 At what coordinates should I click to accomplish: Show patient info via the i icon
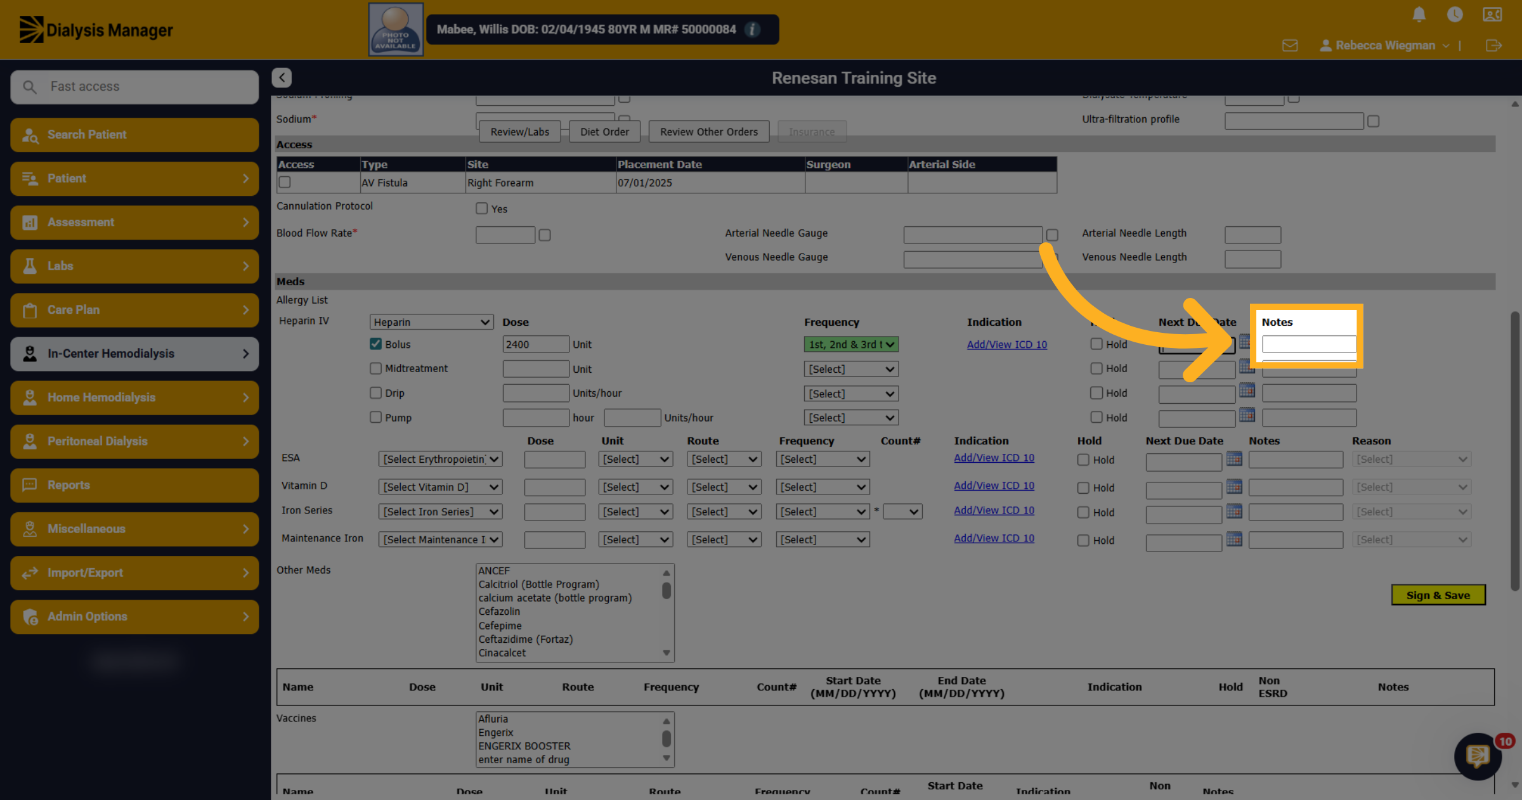point(752,29)
